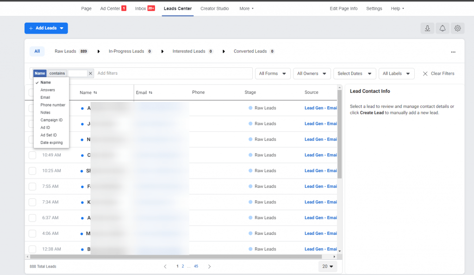Viewport: 474px width, 275px height.
Task: Switch to the Creator Studio tab
Action: [x=214, y=8]
